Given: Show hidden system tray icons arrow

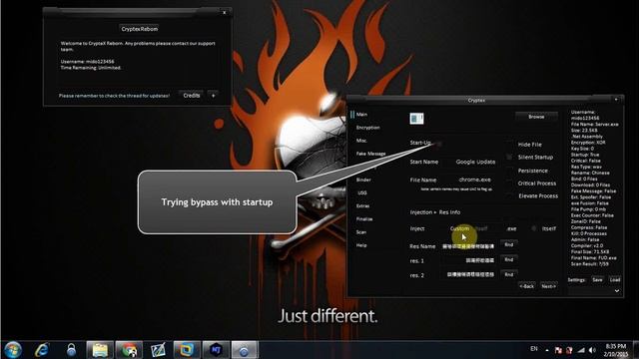Looking at the screenshot, I should tap(547, 350).
